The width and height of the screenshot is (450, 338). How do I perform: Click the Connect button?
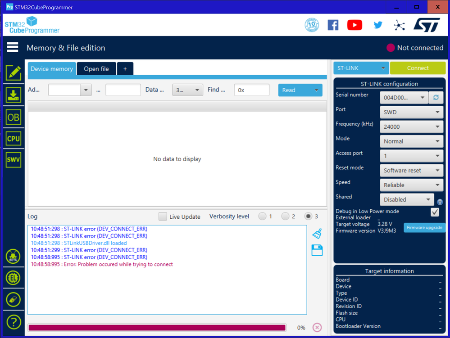click(418, 68)
